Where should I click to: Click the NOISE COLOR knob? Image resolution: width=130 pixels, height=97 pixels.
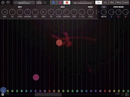pos(90,12)
